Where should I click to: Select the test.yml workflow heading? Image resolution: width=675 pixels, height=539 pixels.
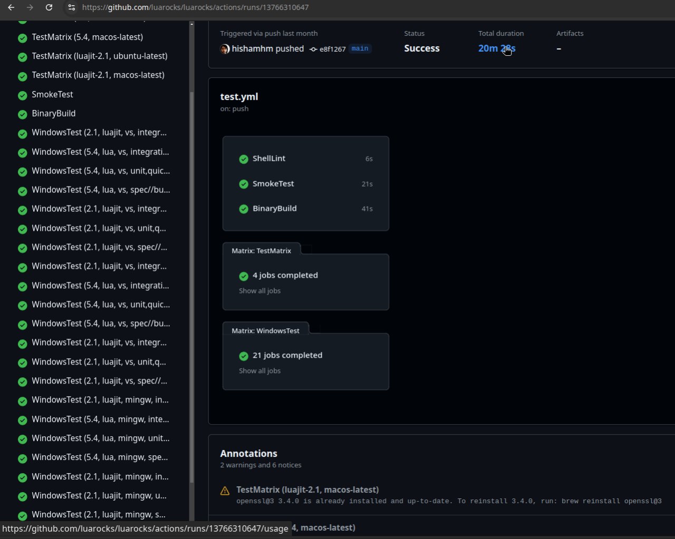239,96
